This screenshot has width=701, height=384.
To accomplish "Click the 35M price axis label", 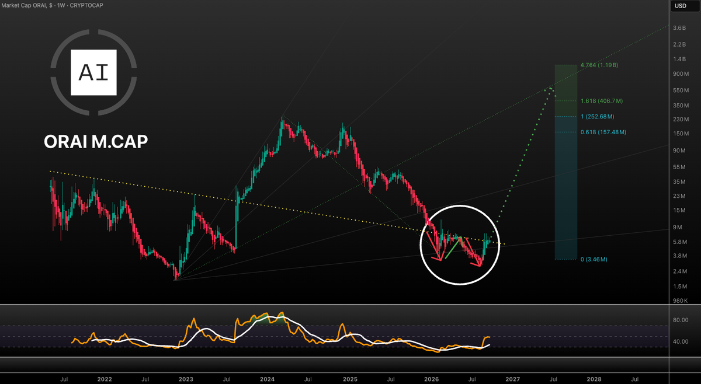I will coord(679,182).
